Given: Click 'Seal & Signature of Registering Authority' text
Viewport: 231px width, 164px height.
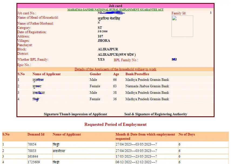Looking at the screenshot, I should click(156, 114).
